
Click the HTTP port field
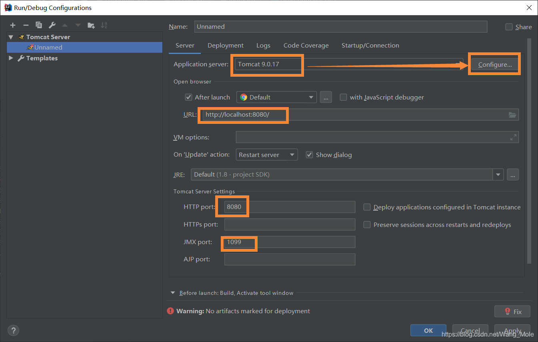coord(290,207)
